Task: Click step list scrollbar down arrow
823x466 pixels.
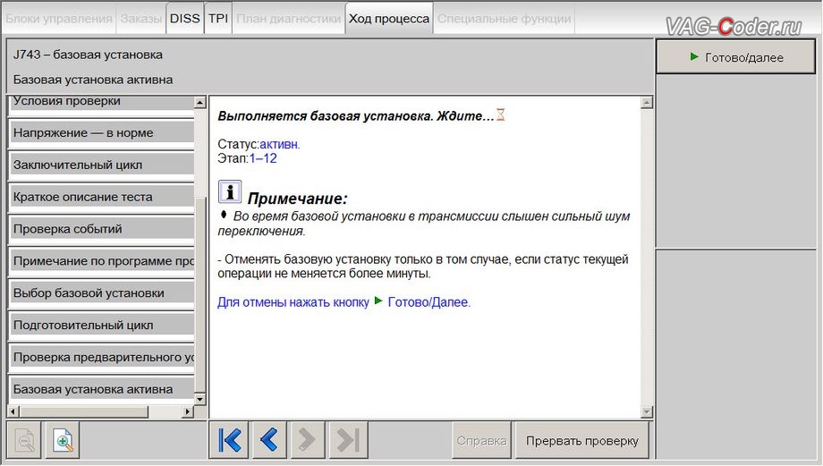Action: point(200,399)
